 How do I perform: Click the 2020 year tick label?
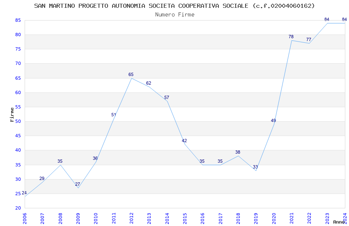tap(274, 219)
